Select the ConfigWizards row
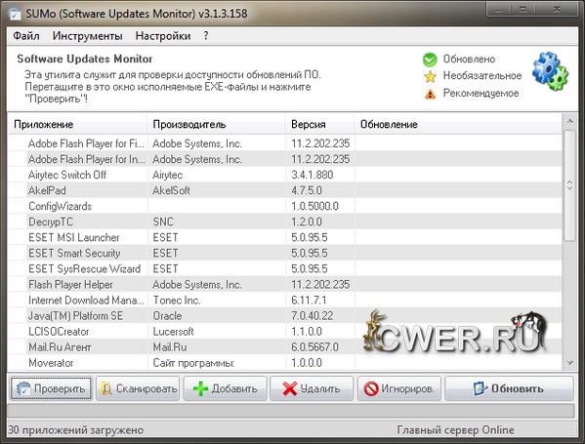585x444 pixels. coord(285,206)
